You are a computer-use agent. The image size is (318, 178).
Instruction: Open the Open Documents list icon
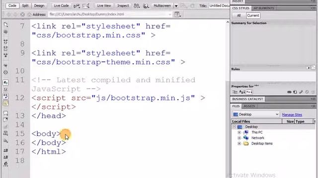click(5, 25)
